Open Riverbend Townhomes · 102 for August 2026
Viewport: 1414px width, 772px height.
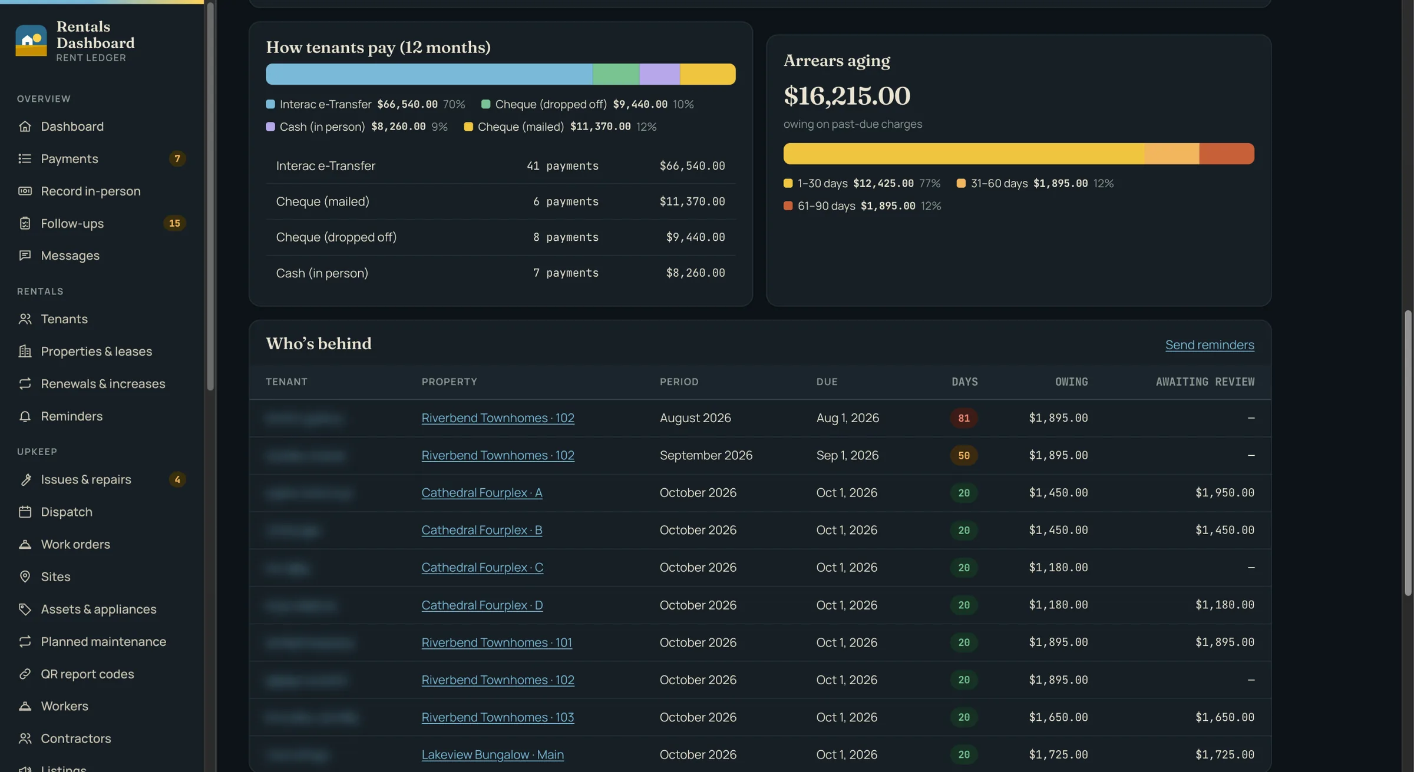(x=498, y=418)
